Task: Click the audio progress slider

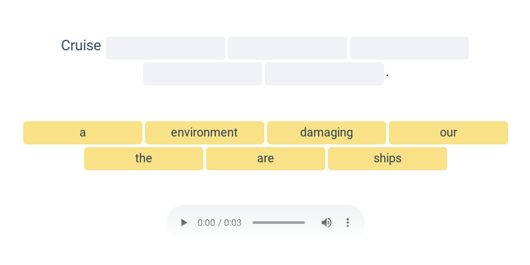Action: click(x=278, y=223)
